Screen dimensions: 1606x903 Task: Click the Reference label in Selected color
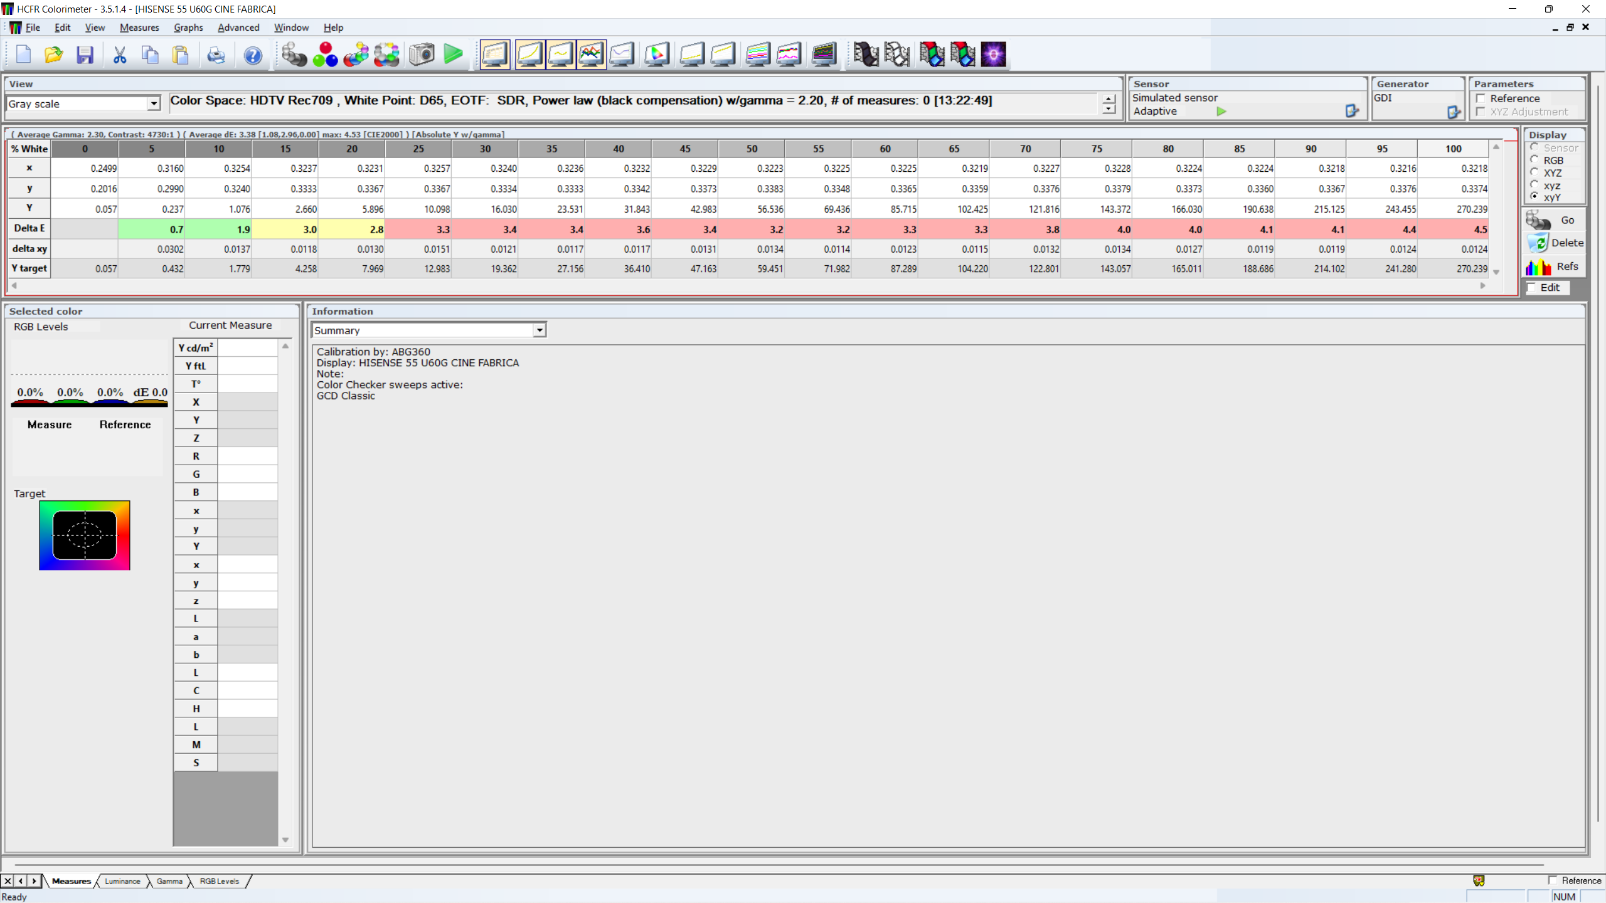coord(125,425)
